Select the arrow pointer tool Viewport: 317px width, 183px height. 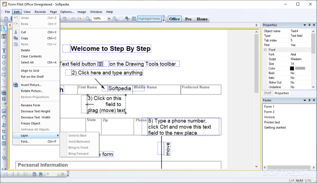pos(4,28)
